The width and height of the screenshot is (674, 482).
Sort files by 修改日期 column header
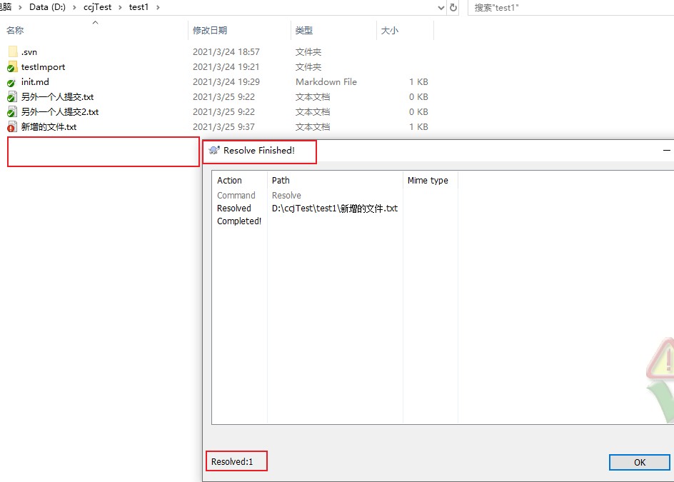(210, 31)
